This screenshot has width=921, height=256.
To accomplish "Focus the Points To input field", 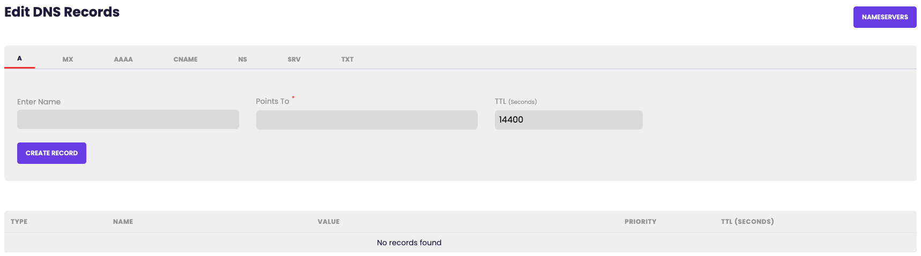I will coord(367,120).
